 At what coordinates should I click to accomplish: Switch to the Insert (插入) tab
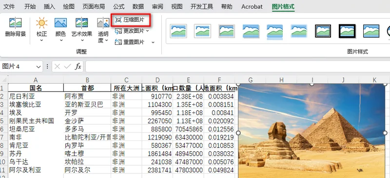[x=49, y=7]
